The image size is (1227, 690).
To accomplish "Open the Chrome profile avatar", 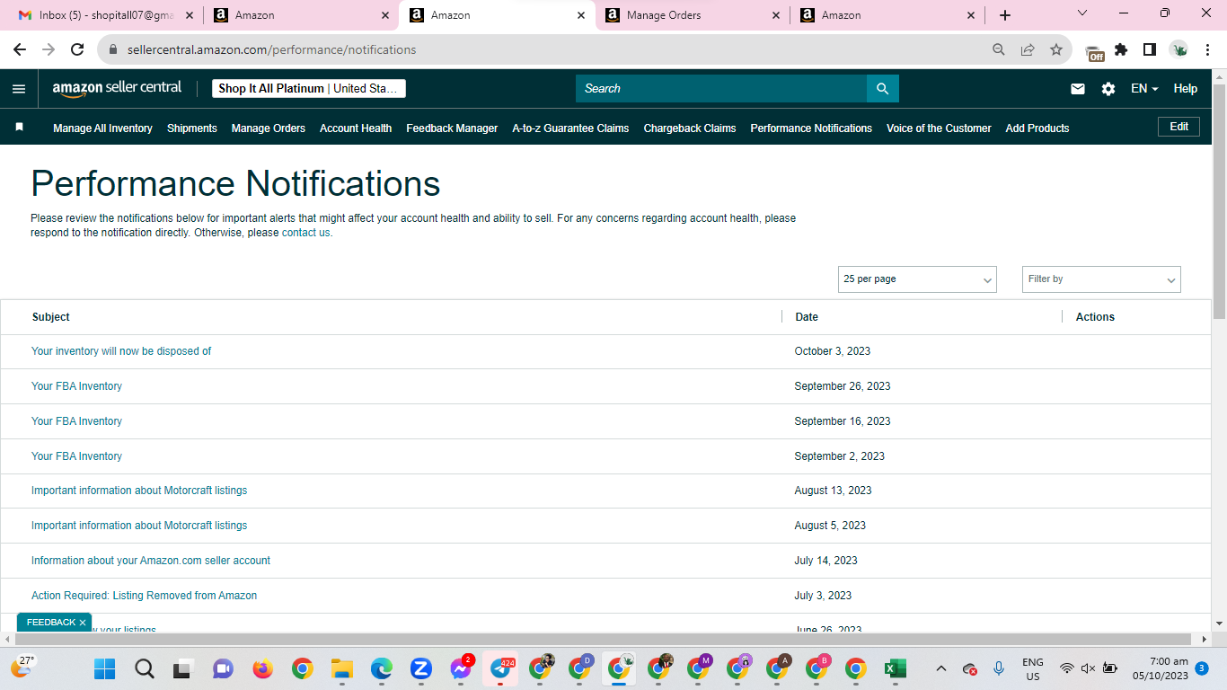I will (1178, 50).
